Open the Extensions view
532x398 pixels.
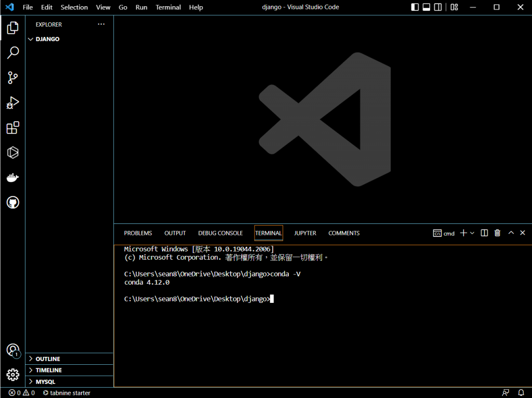coord(12,128)
